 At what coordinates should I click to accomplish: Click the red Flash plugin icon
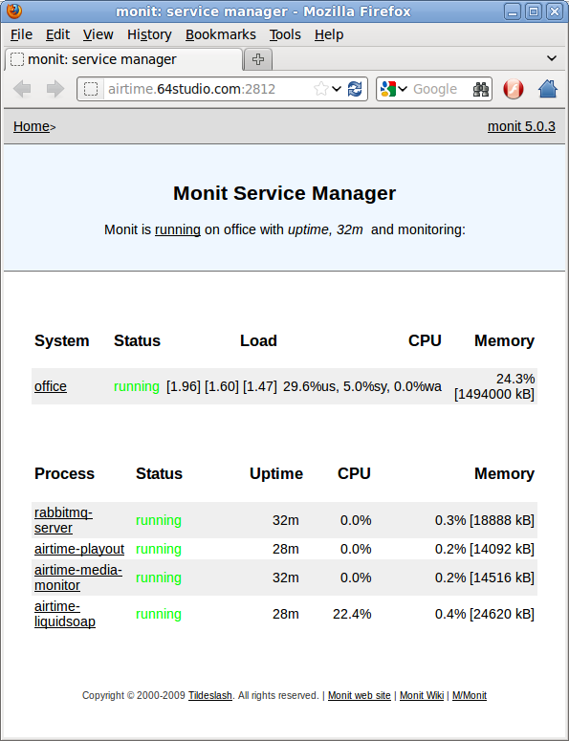click(x=514, y=89)
